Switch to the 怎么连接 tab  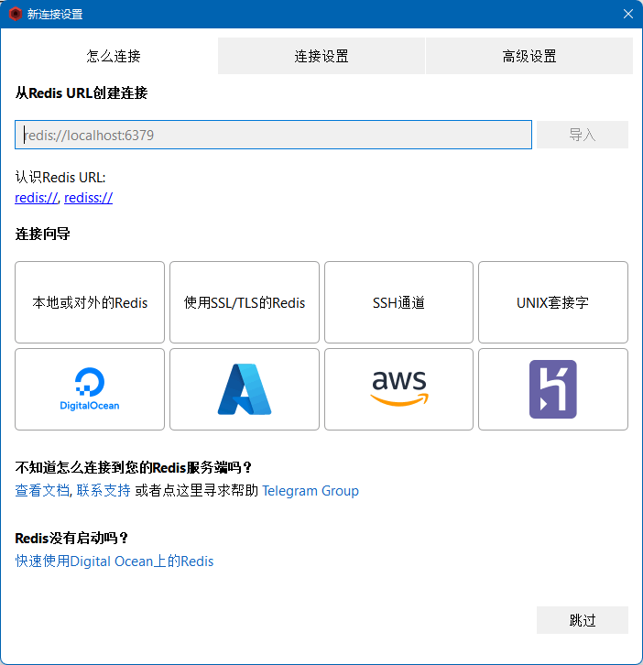(114, 56)
